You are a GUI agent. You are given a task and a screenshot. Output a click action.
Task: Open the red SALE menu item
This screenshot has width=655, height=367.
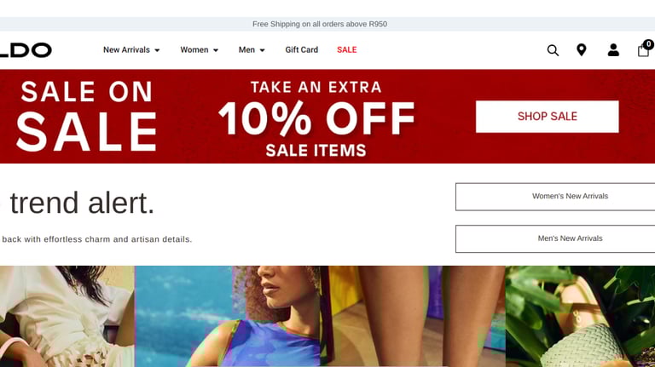click(x=347, y=49)
